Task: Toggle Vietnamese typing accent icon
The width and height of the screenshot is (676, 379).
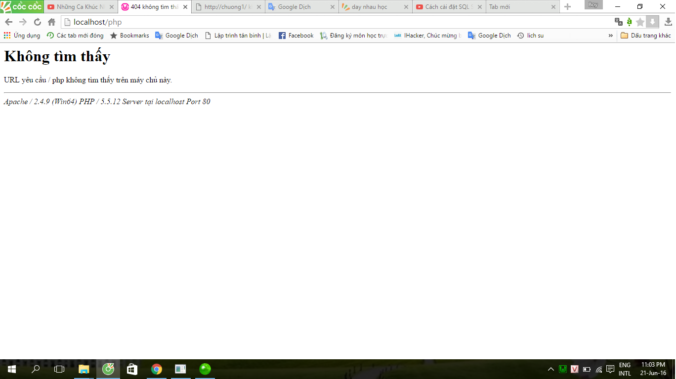Action: point(629,22)
